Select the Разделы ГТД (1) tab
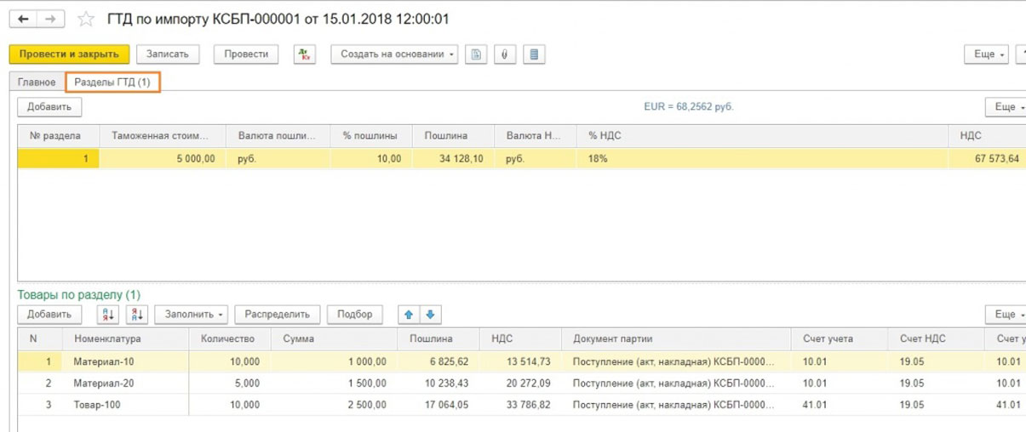 [112, 82]
